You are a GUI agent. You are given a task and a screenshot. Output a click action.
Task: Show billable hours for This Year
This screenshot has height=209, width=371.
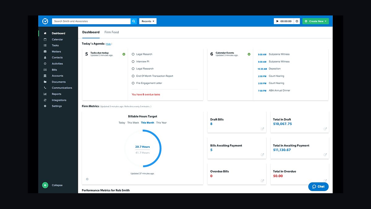pos(161,123)
